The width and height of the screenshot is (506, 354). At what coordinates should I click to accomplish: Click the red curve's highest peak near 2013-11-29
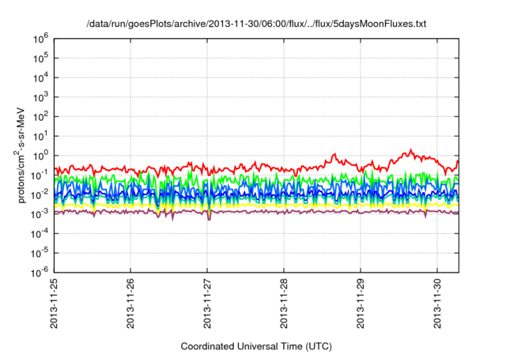[x=410, y=150]
